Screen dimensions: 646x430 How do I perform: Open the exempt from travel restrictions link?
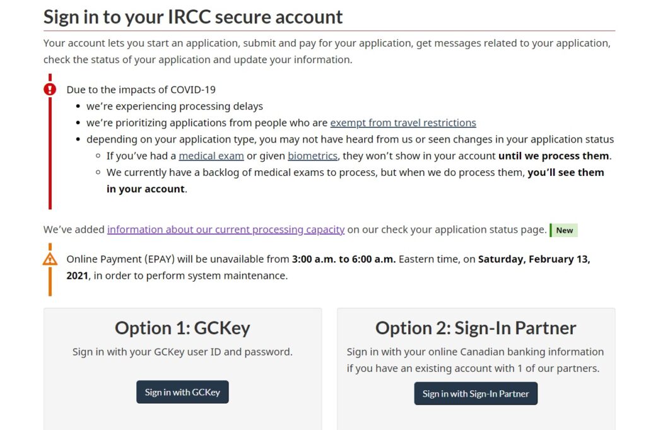pos(403,123)
